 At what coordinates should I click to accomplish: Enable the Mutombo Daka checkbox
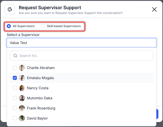[x=15, y=98]
